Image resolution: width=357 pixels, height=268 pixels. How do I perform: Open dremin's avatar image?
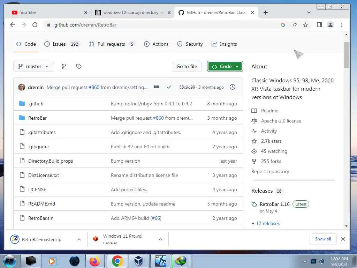tap(21, 87)
